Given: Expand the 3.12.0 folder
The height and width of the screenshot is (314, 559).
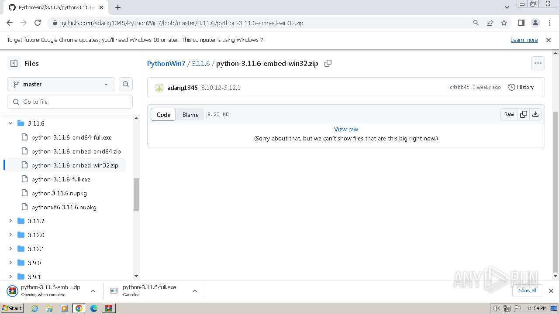Looking at the screenshot, I should coord(10,235).
